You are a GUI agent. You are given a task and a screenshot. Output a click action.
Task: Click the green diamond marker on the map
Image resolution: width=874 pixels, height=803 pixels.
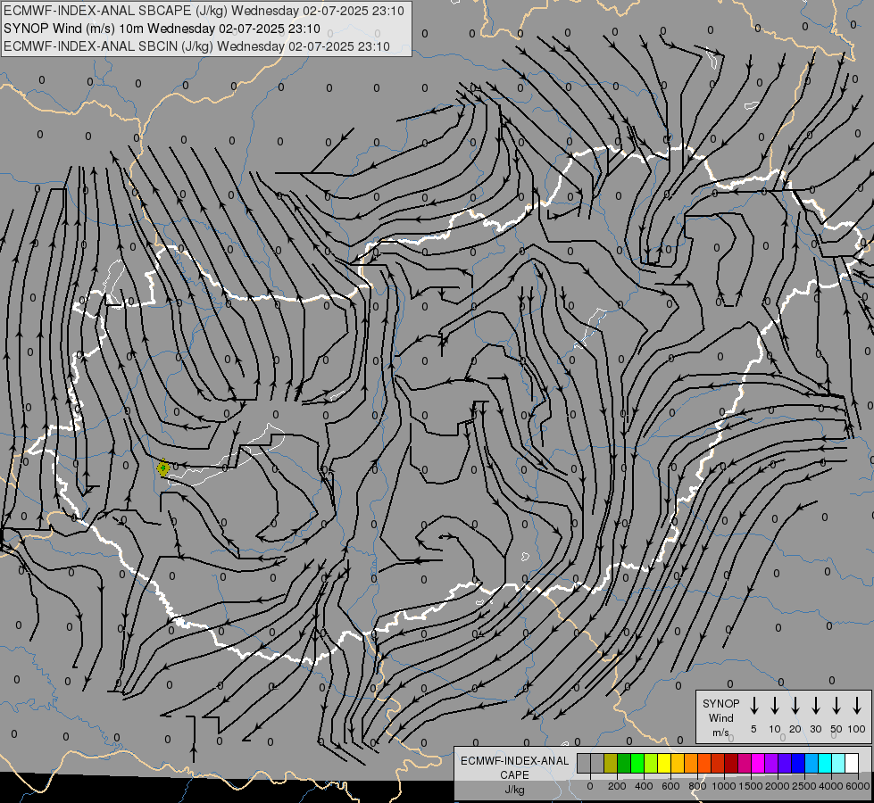tap(162, 468)
